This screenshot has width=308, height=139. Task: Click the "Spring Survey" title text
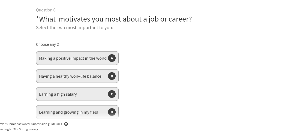pyautogui.click(x=28, y=129)
